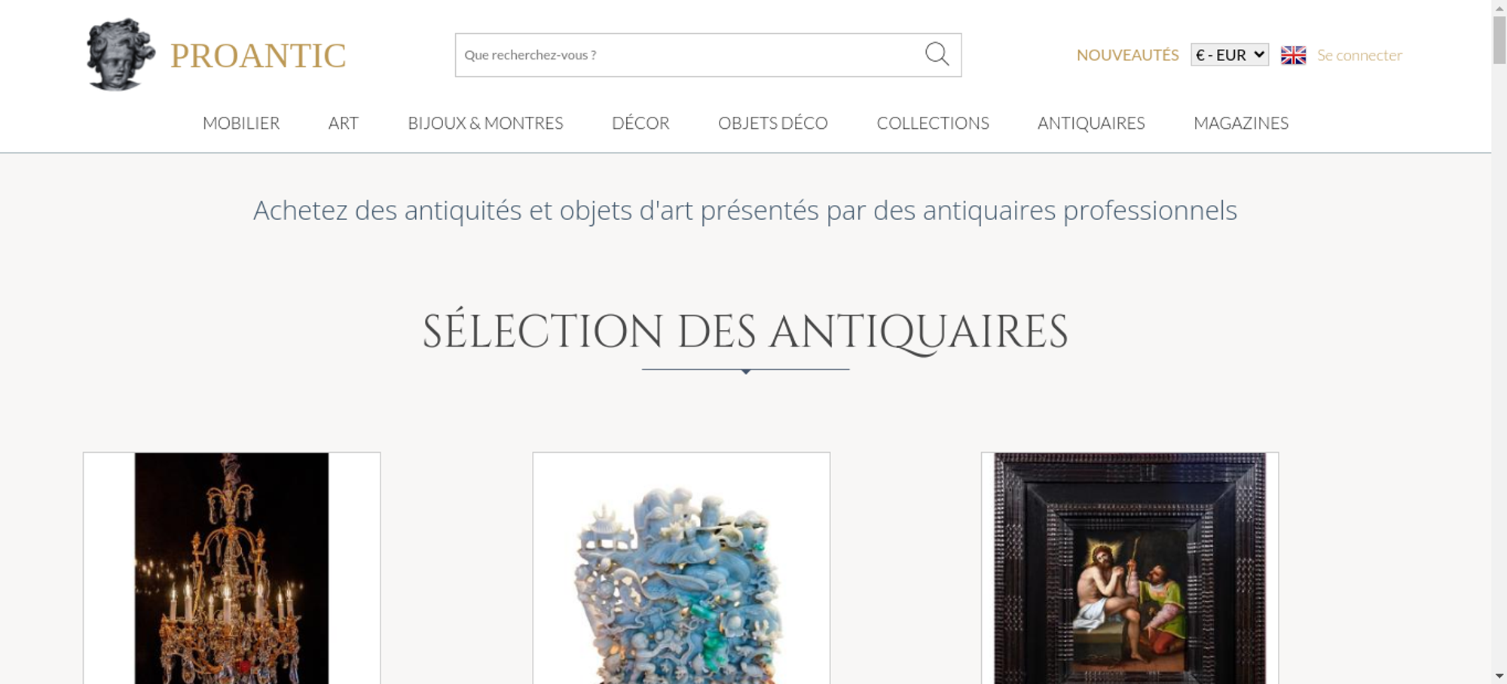Open the ART menu
The height and width of the screenshot is (684, 1507).
point(344,123)
